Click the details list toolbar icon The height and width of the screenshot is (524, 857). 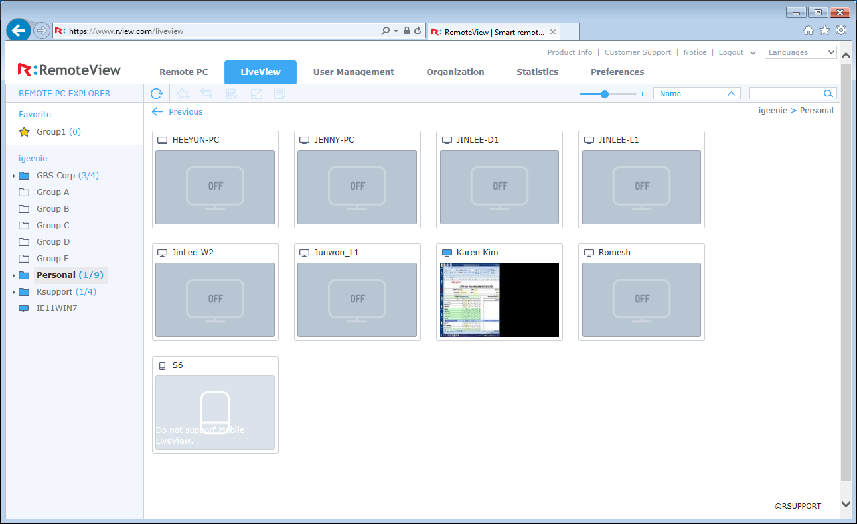(x=280, y=94)
